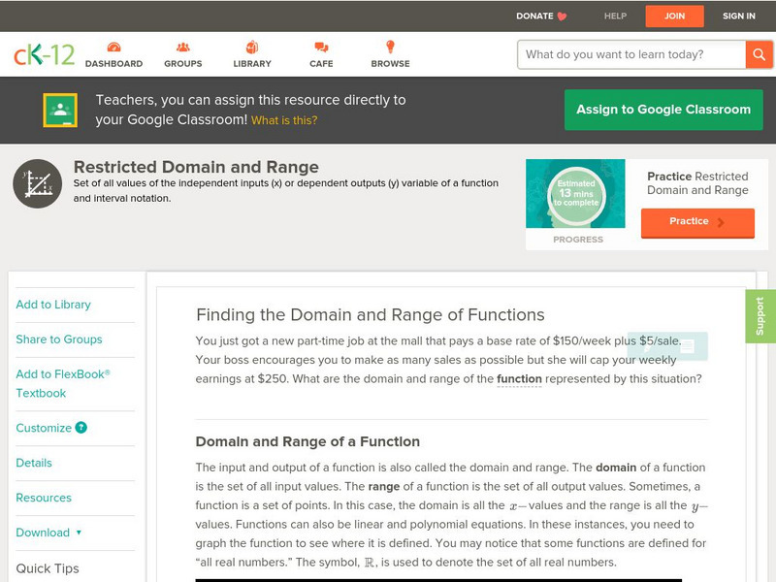
Task: Open the Browse lightbulb icon
Action: tap(390, 48)
